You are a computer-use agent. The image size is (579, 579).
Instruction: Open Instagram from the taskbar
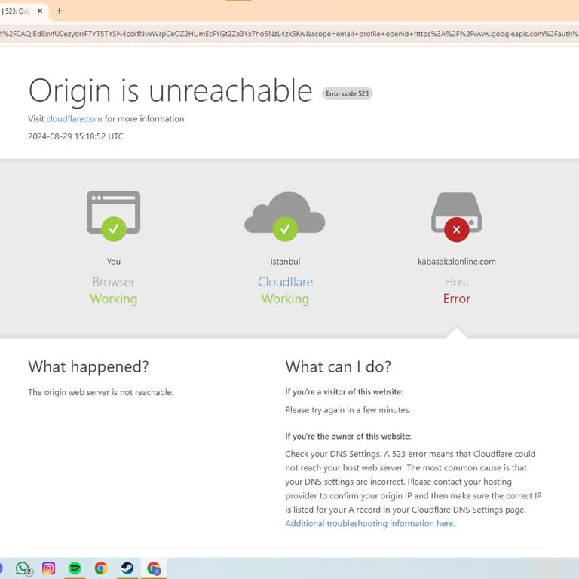49,568
